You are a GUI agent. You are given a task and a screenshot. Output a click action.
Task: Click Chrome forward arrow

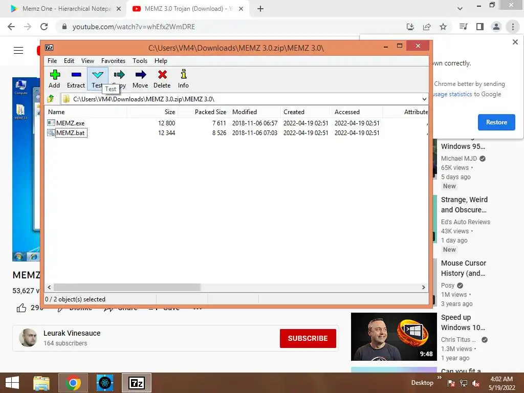click(x=28, y=27)
